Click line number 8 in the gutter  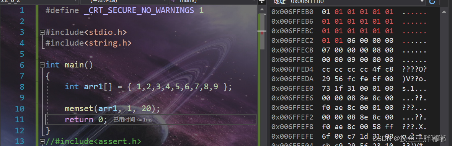pyautogui.click(x=22, y=87)
